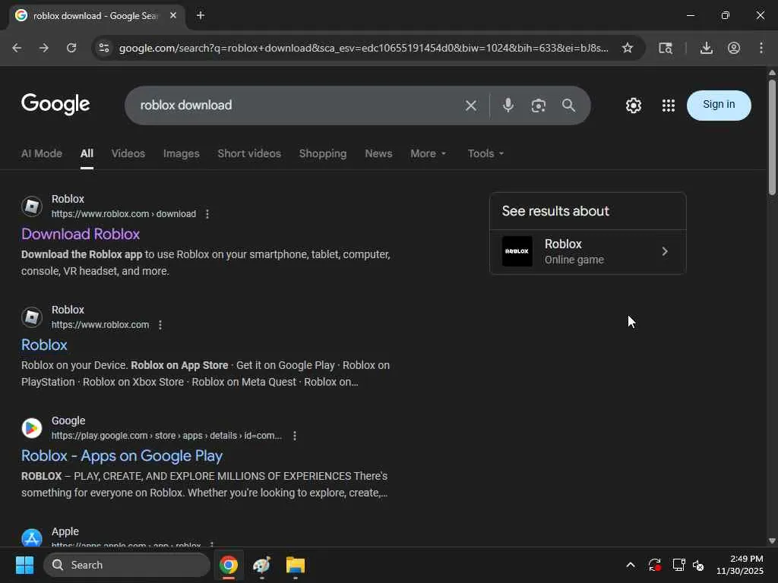Open the Google apps grid
The height and width of the screenshot is (583, 778).
pos(669,105)
